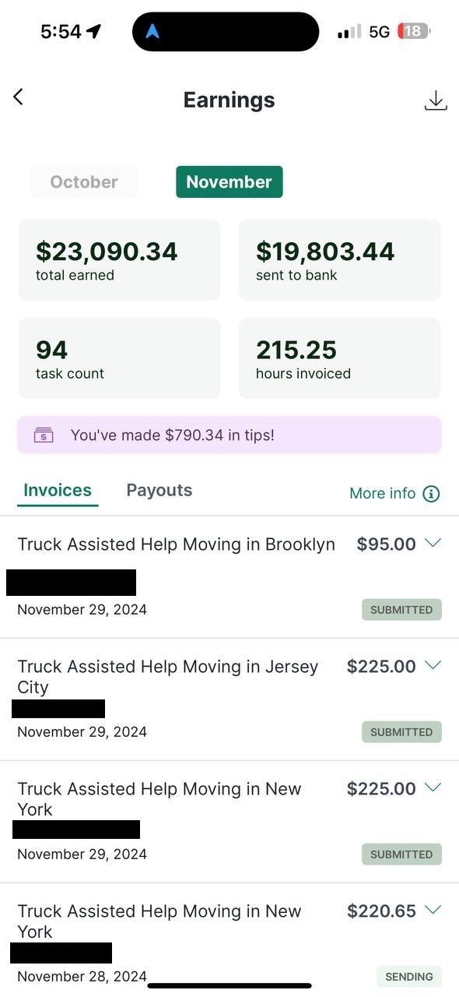459x997 pixels.
Task: Expand the Jersey City invoice chevron
Action: (x=433, y=665)
